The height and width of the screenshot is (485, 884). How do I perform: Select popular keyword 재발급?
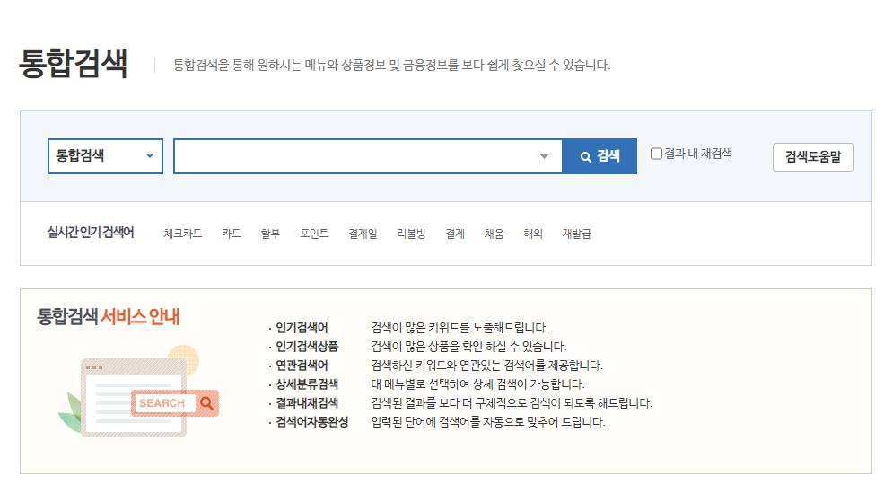pyautogui.click(x=577, y=234)
